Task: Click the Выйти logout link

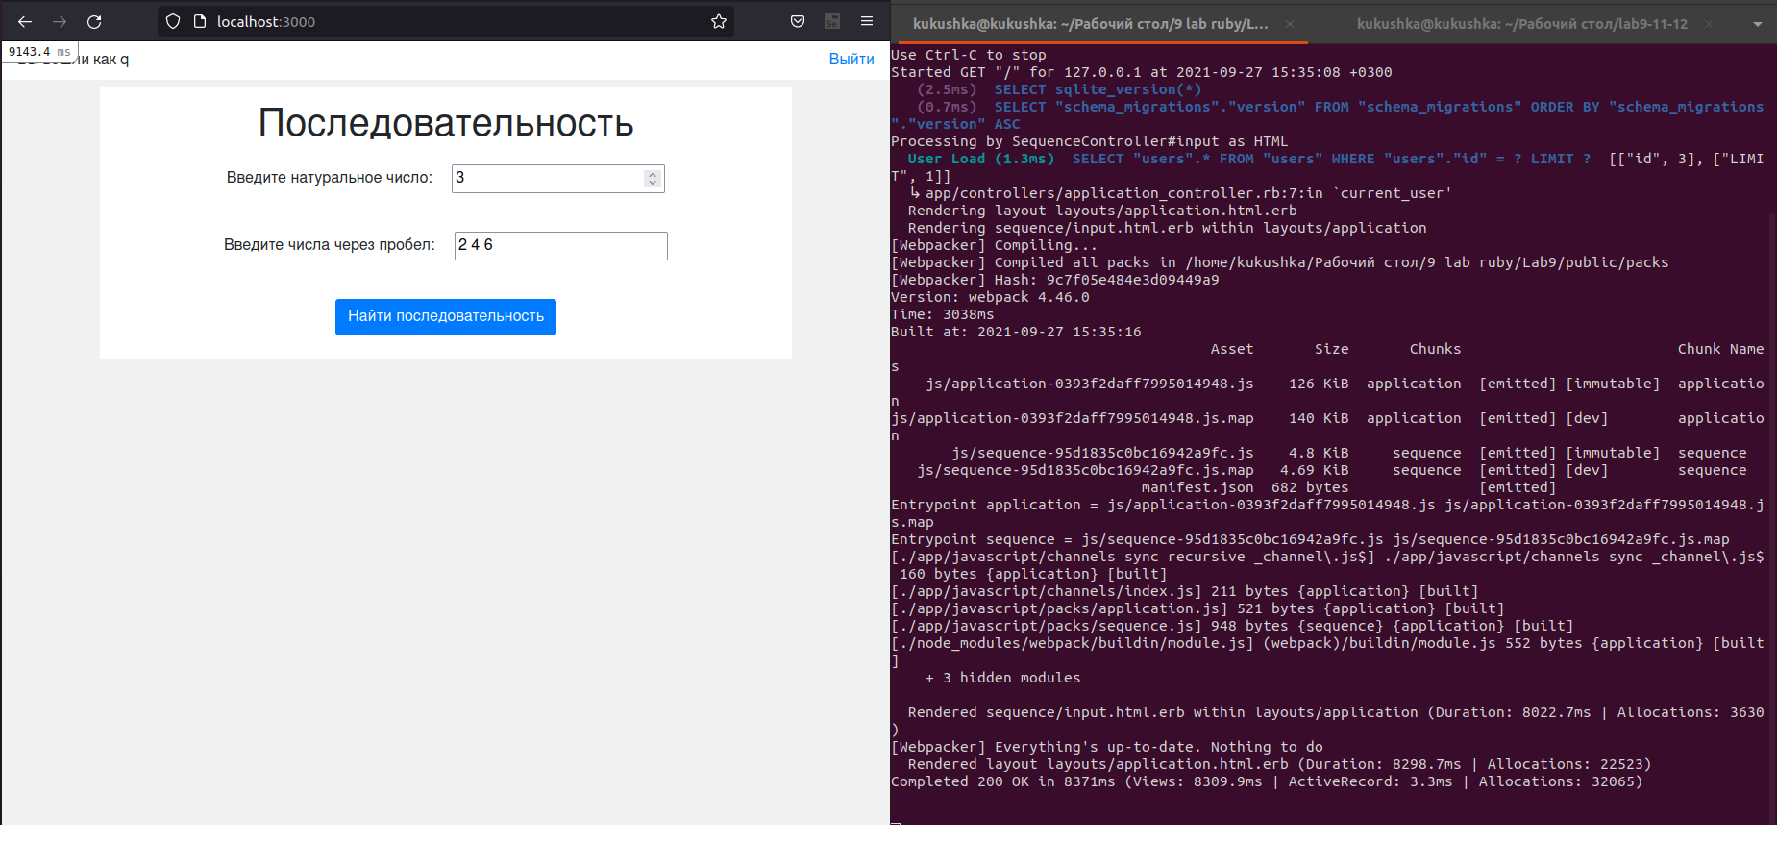Action: click(x=851, y=59)
